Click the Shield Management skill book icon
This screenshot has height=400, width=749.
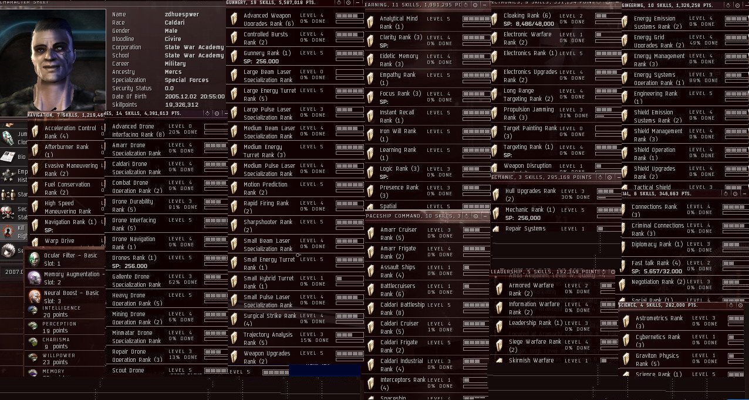click(x=625, y=135)
